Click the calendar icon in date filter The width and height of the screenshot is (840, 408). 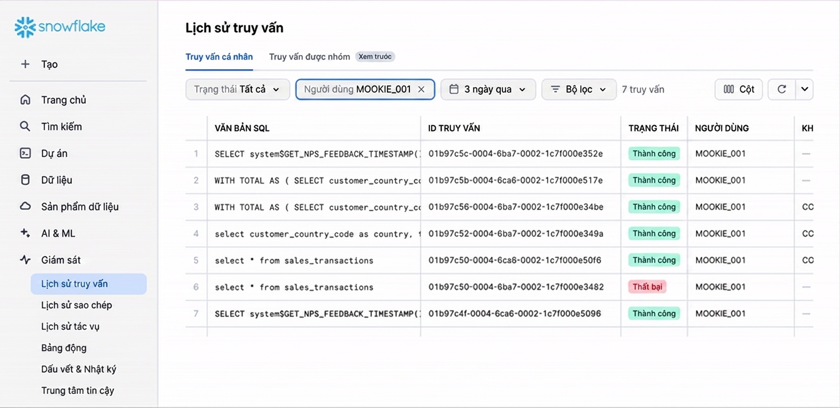[x=454, y=90]
